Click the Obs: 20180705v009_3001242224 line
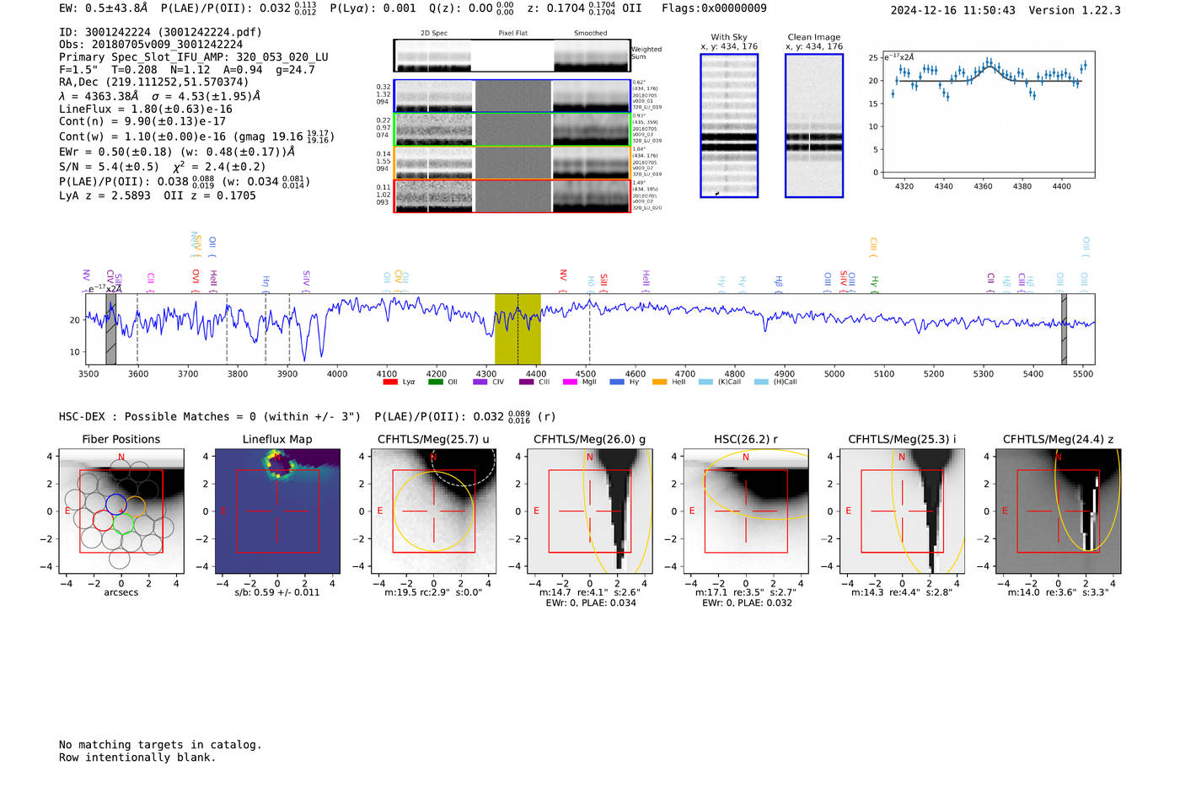 (151, 45)
